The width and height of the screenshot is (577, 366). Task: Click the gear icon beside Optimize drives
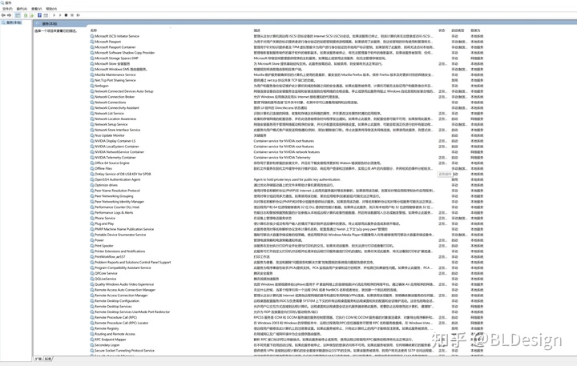pyautogui.click(x=92, y=185)
